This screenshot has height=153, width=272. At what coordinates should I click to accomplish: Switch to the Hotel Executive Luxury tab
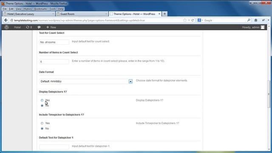(x=28, y=14)
